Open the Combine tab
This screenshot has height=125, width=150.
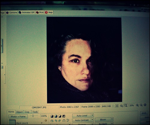tap(12, 13)
